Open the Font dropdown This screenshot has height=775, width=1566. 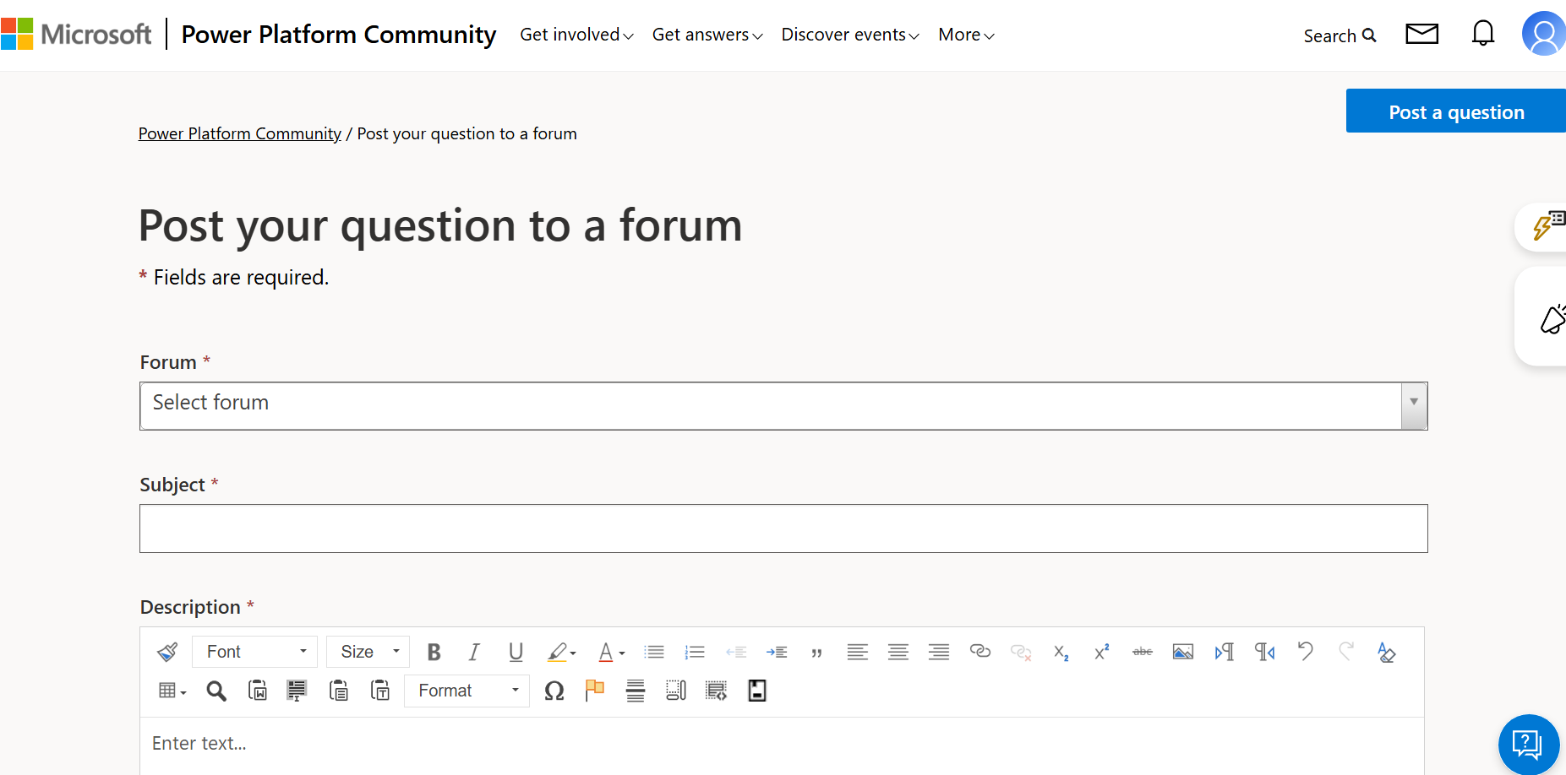pos(255,652)
